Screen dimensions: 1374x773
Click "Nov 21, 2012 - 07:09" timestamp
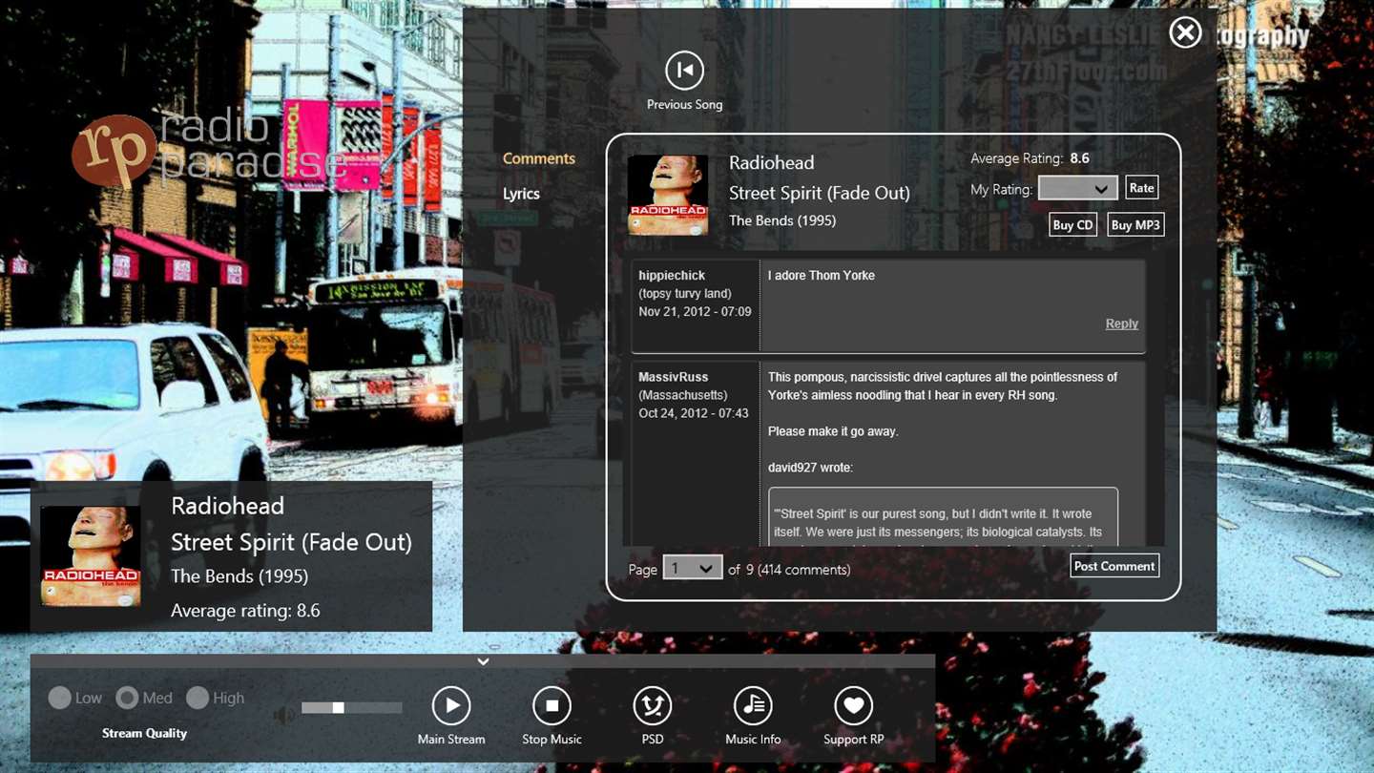tap(695, 311)
